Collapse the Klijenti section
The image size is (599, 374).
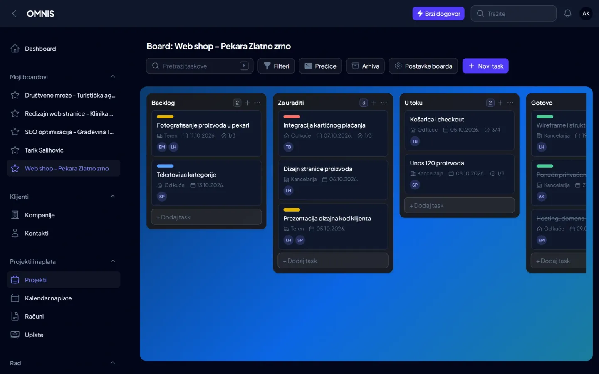pos(113,197)
